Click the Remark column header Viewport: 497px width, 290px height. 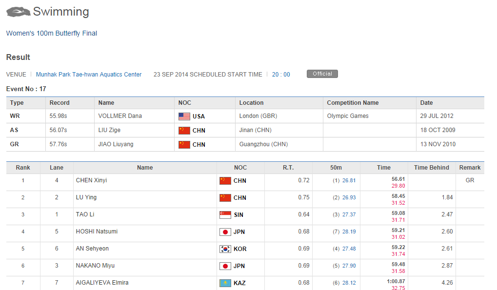[x=470, y=168]
